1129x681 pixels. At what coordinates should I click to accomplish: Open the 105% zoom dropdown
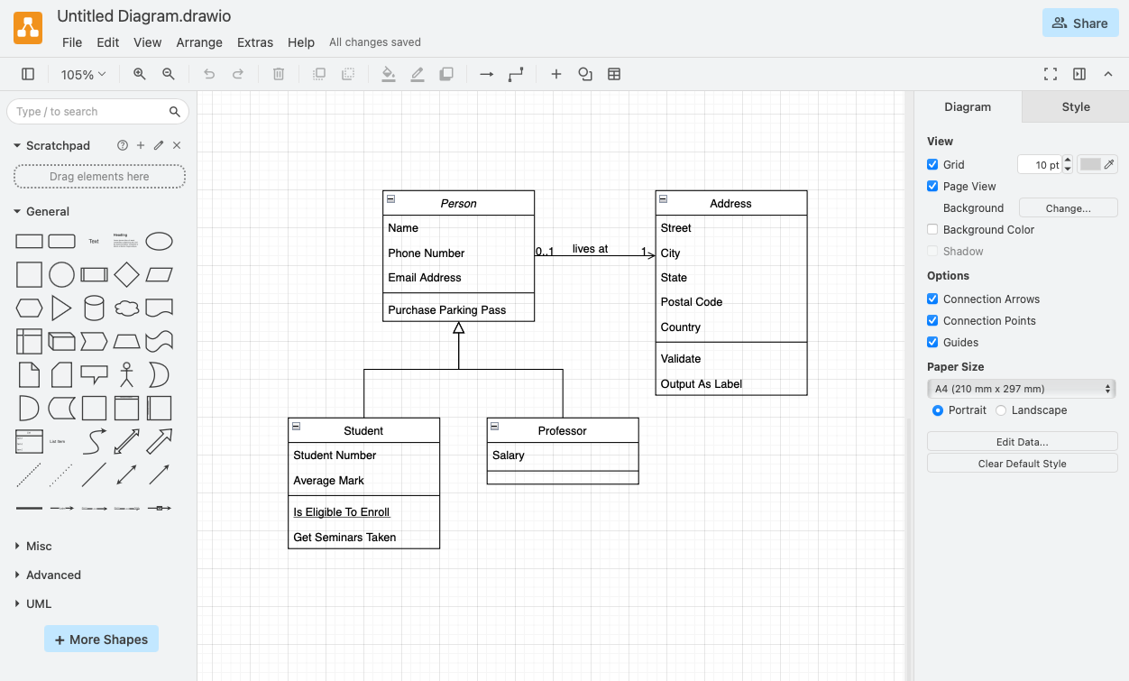pyautogui.click(x=83, y=75)
